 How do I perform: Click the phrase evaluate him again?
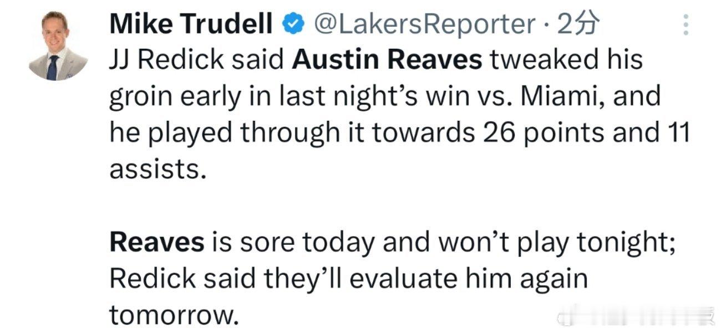click(468, 279)
